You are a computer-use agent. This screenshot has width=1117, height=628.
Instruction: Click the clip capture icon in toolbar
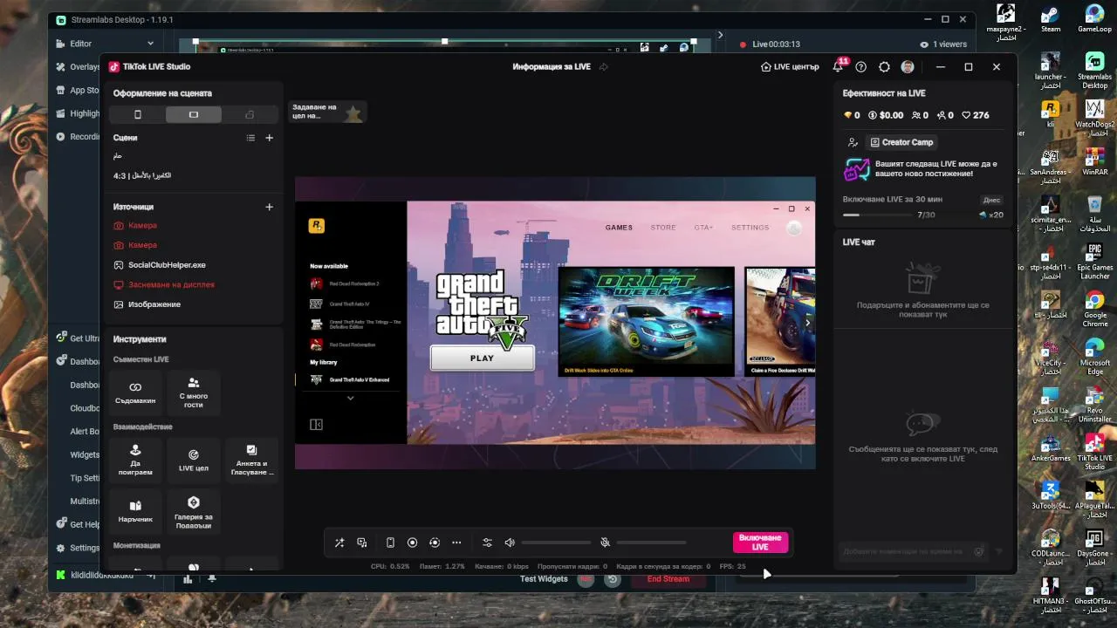click(x=435, y=543)
